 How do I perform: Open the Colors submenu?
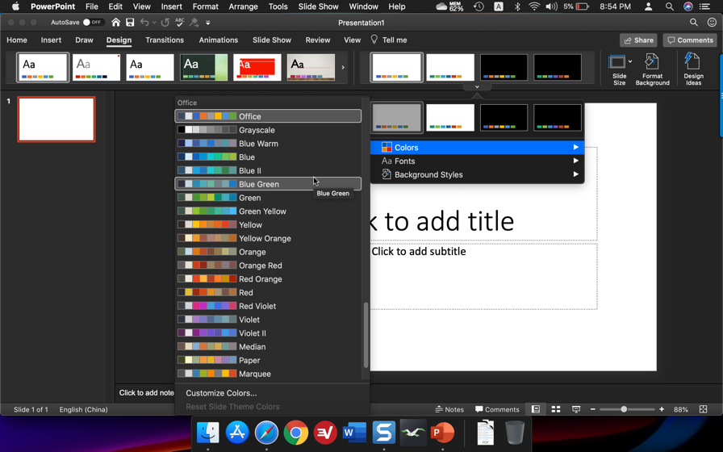477,148
